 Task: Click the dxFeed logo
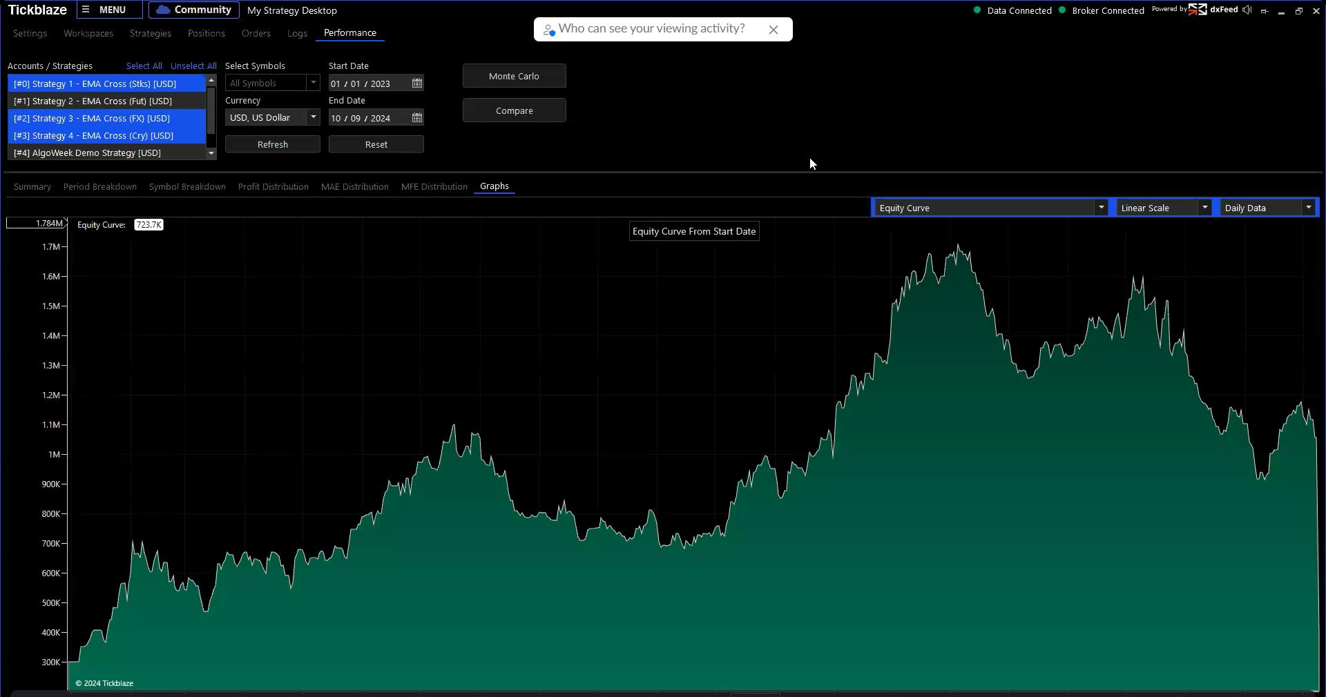pyautogui.click(x=1215, y=10)
